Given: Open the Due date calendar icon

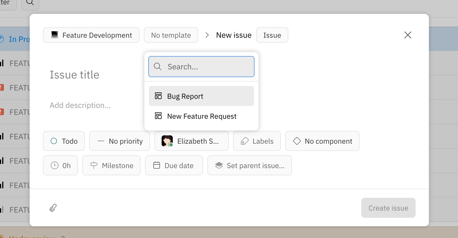Looking at the screenshot, I should pyautogui.click(x=157, y=165).
